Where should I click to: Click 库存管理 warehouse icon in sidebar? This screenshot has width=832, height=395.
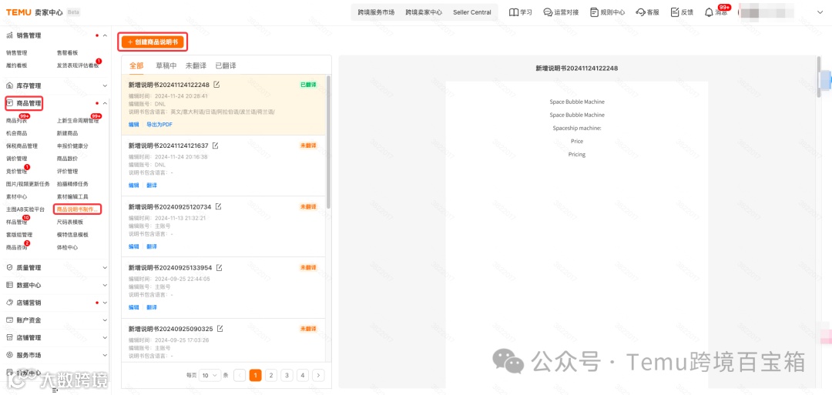click(x=9, y=85)
